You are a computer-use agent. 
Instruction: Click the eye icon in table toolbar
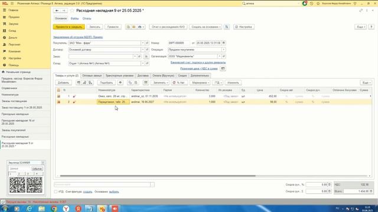(x=120, y=82)
